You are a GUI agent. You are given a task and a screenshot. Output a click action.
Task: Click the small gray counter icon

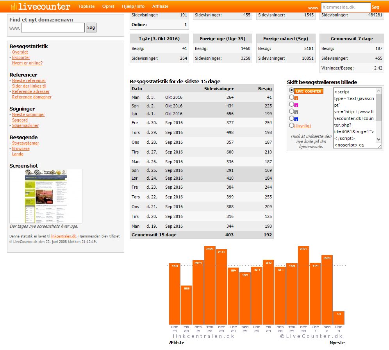click(296, 112)
